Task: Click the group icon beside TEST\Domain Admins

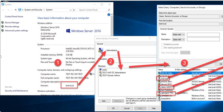Action: pyautogui.click(x=100, y=75)
